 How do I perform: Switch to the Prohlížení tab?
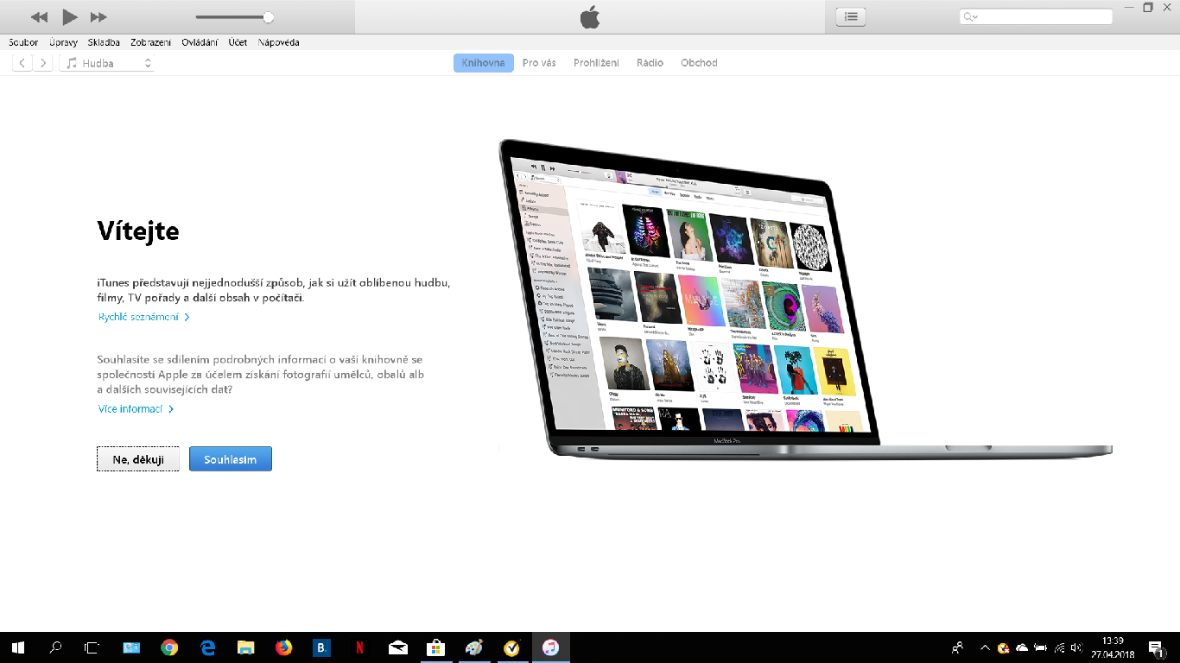pos(596,63)
